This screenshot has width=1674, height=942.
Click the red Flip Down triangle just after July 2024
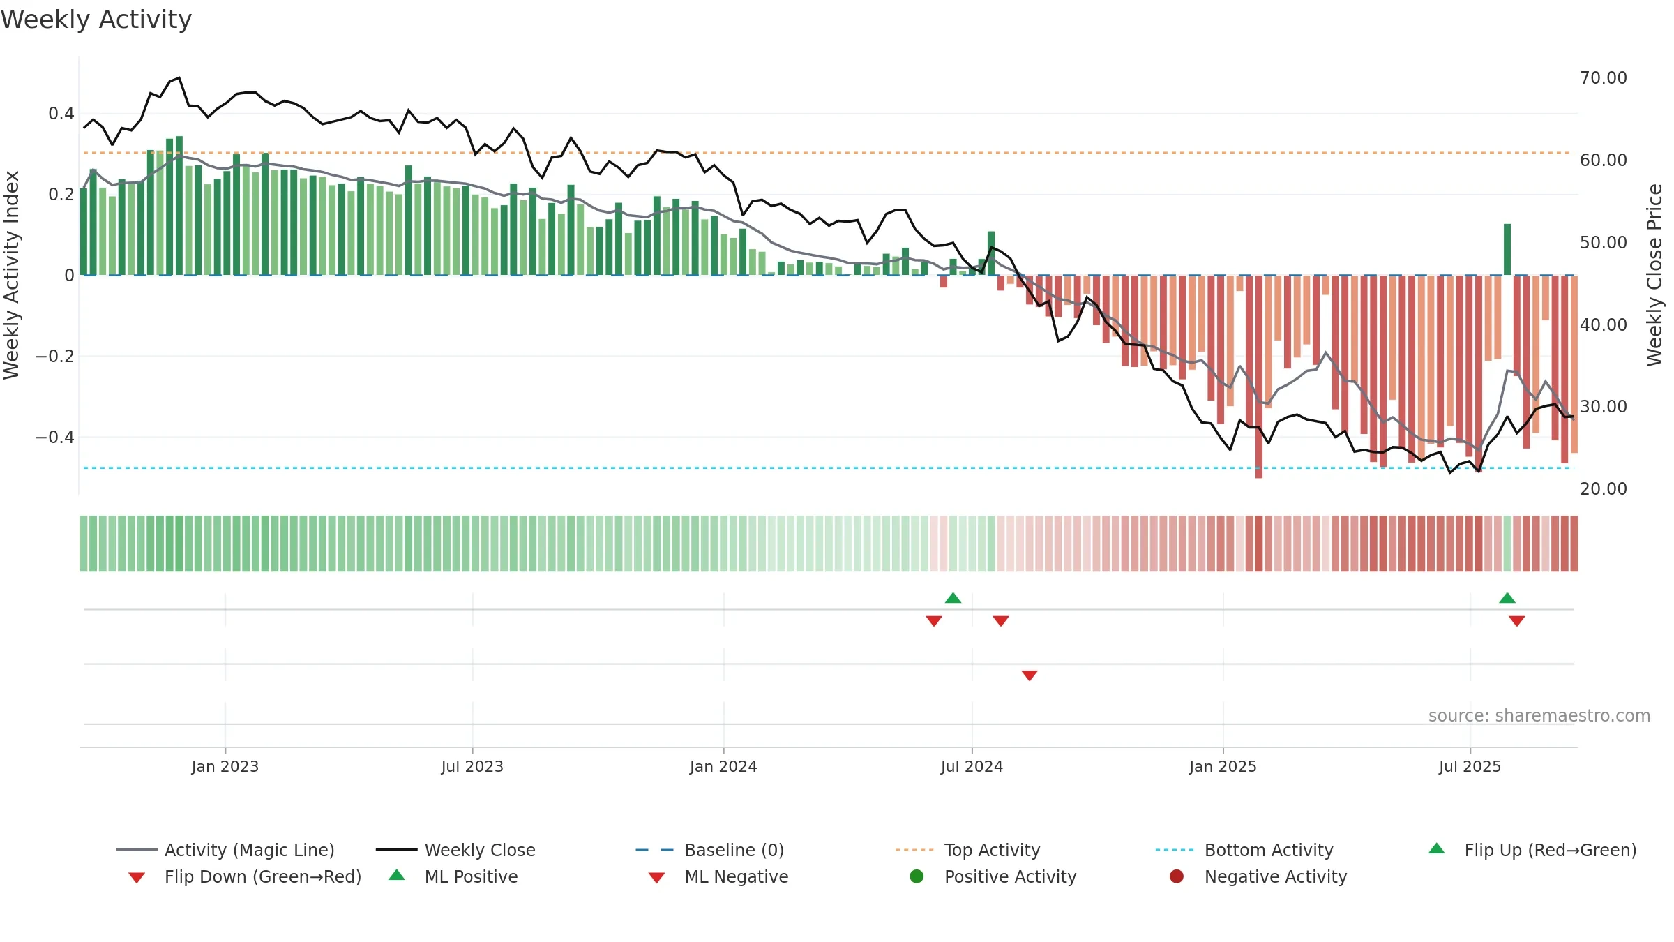click(x=1001, y=620)
